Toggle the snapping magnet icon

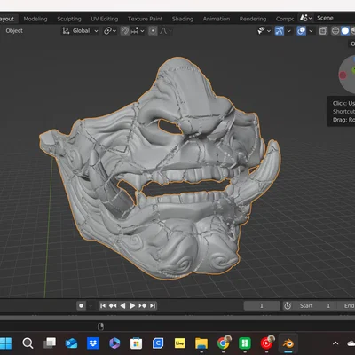point(125,31)
